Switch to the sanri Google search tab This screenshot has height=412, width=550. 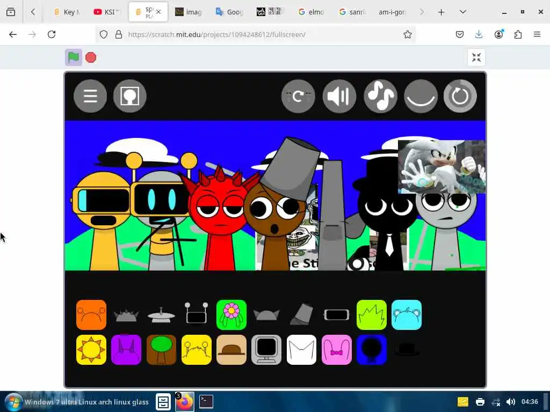352,12
